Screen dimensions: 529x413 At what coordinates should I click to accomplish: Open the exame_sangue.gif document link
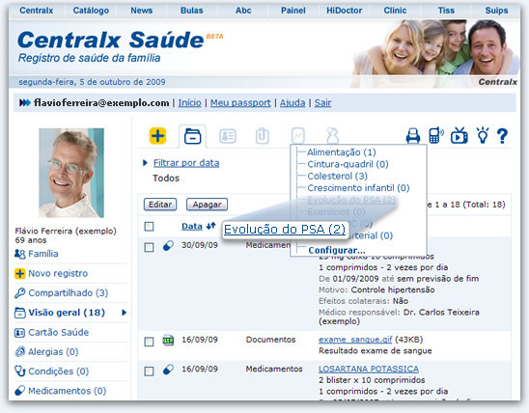[355, 340]
